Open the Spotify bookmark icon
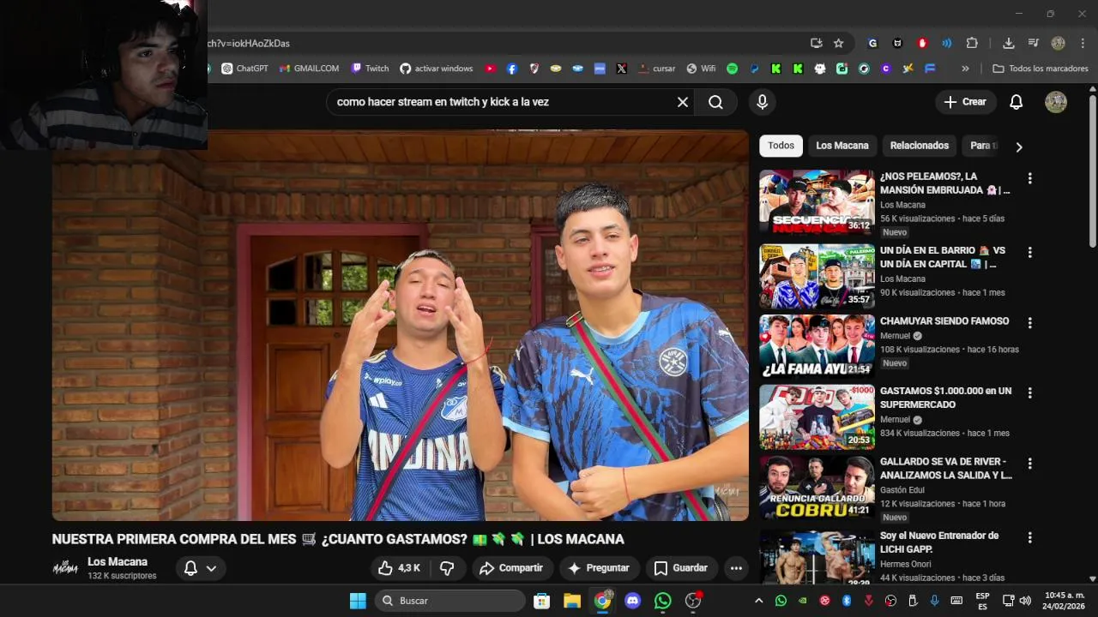This screenshot has height=617, width=1098. pyautogui.click(x=732, y=69)
